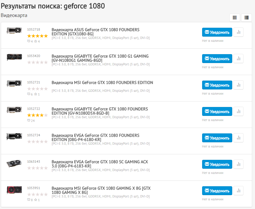Image resolution: width=255 pixels, height=209 pixels.
Task: Click five-star rating of product 1052718
Action: [37, 36]
